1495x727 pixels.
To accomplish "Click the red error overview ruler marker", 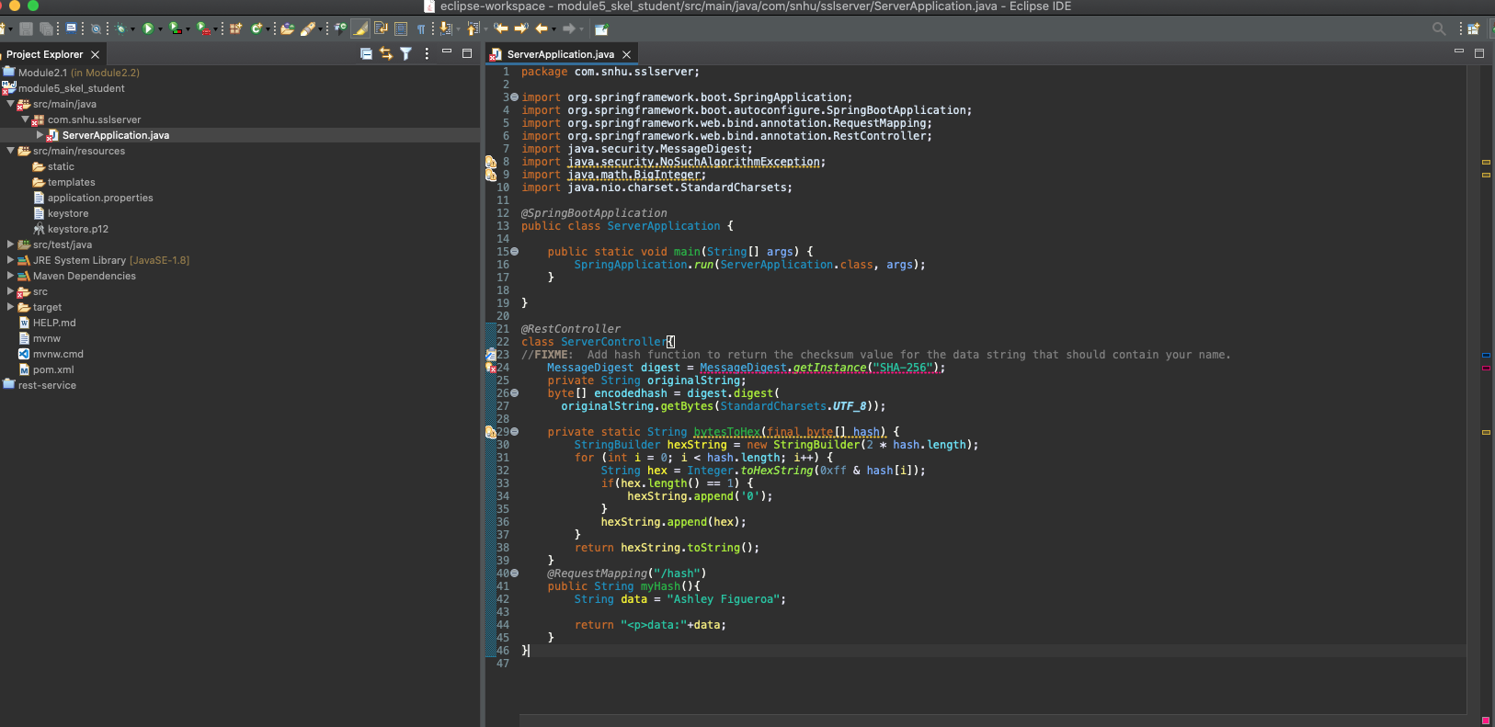I will pos(1486,368).
